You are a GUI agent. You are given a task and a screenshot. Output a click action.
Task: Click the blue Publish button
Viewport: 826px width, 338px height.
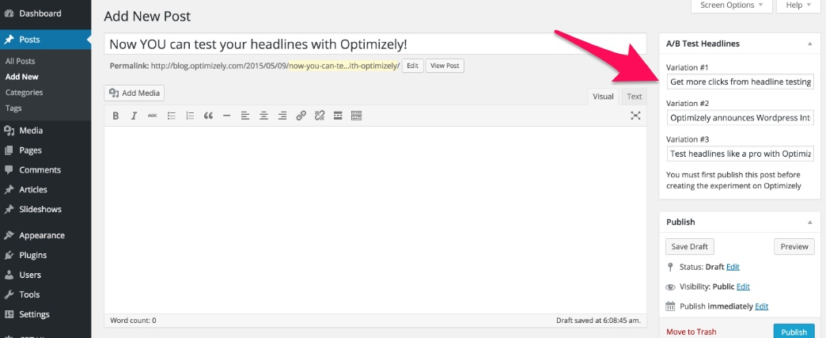[794, 332]
